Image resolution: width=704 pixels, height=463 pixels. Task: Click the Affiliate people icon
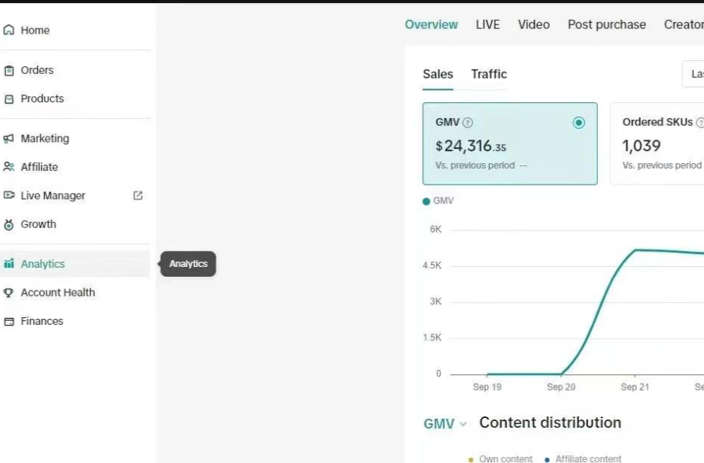(x=9, y=167)
